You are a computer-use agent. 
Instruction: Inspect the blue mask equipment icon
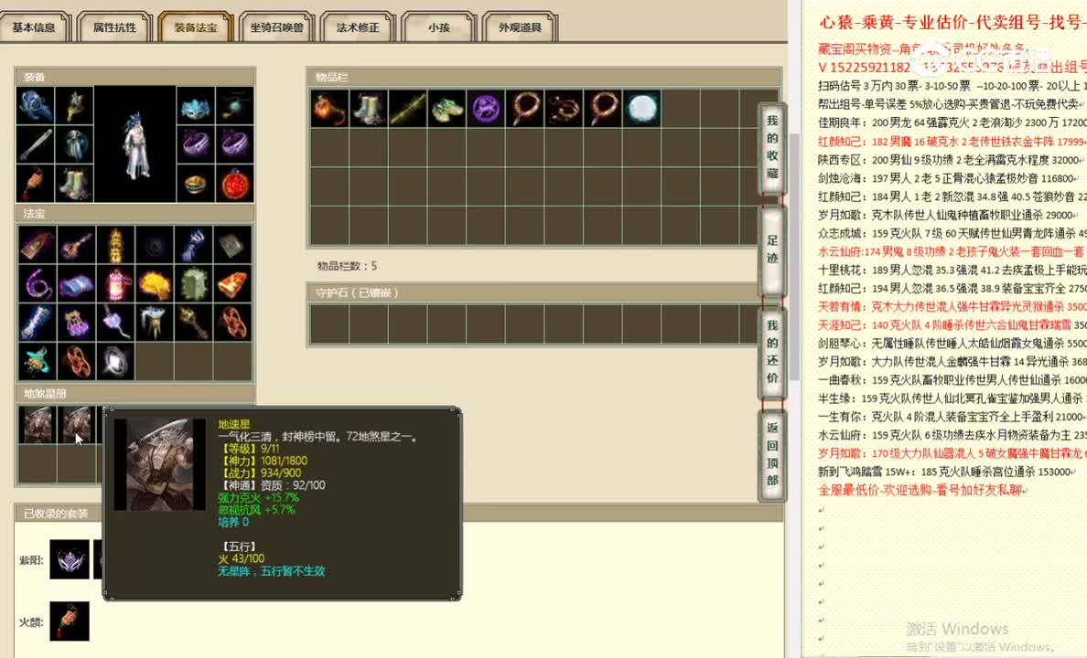[196, 105]
